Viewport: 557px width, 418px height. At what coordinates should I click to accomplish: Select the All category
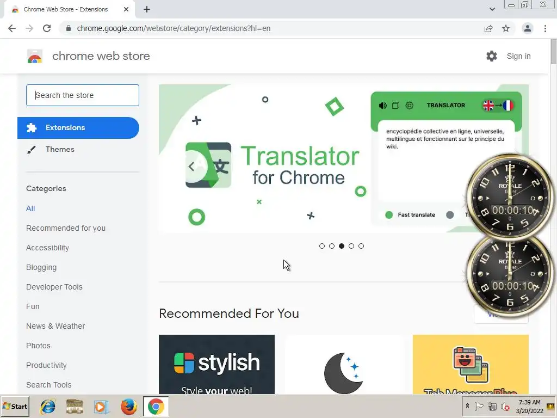[30, 208]
